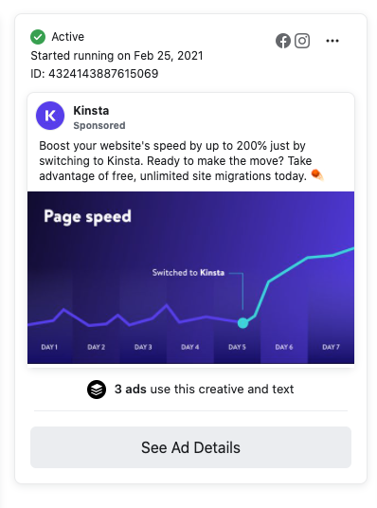Image resolution: width=377 pixels, height=508 pixels.
Task: Click the ad body text about speed
Action: click(x=176, y=161)
